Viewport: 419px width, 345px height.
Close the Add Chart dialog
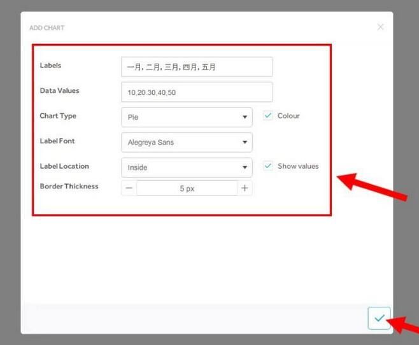[380, 27]
